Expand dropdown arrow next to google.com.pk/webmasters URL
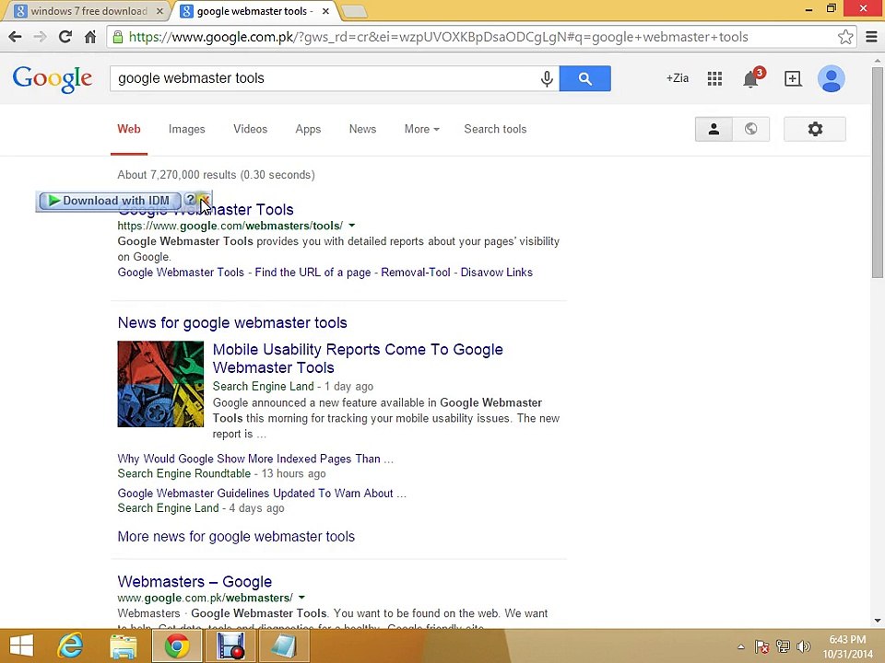This screenshot has height=663, width=885. pos(301,598)
